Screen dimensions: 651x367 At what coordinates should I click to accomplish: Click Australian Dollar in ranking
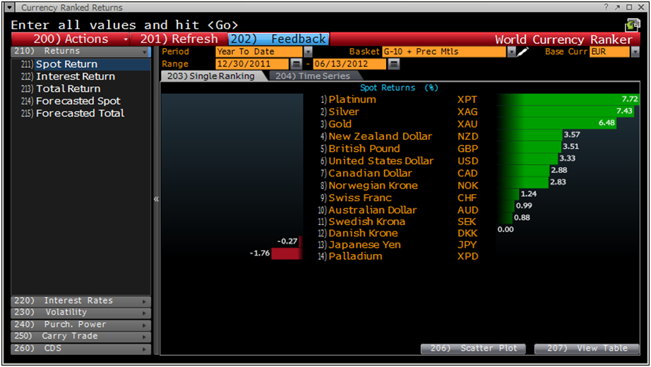(x=372, y=210)
